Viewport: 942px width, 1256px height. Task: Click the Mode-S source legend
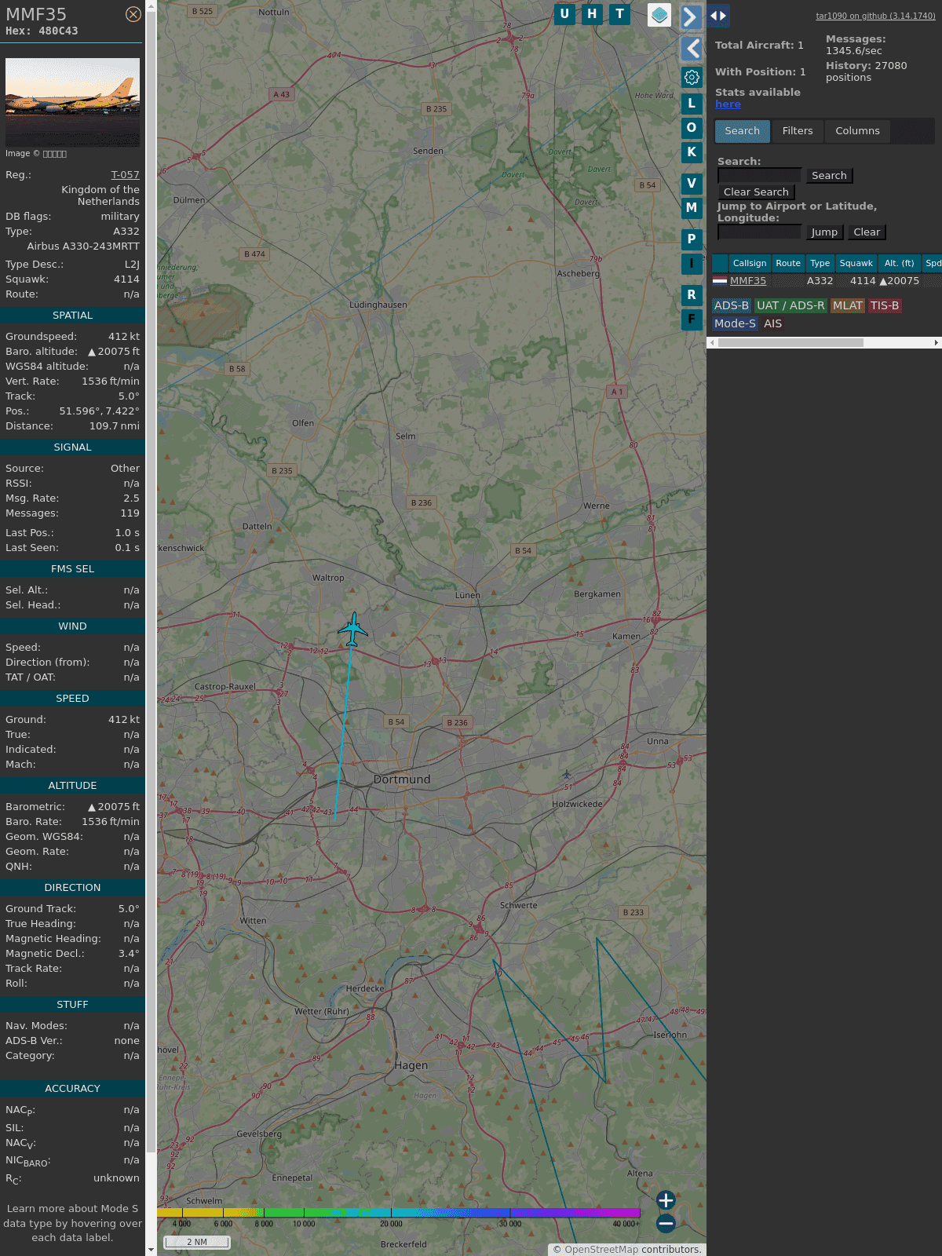(x=736, y=324)
